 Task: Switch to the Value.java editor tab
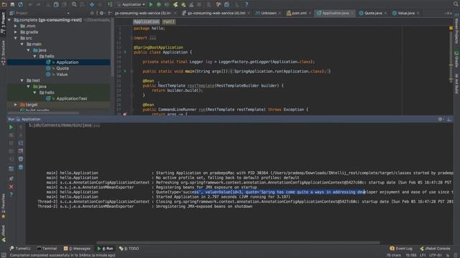click(x=406, y=13)
